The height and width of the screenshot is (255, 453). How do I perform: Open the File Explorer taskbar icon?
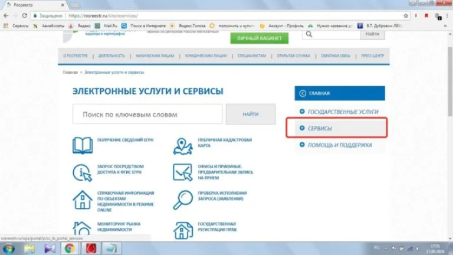tap(29, 249)
